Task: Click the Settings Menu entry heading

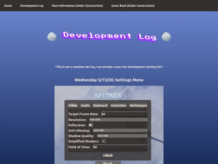Action: (x=109, y=80)
